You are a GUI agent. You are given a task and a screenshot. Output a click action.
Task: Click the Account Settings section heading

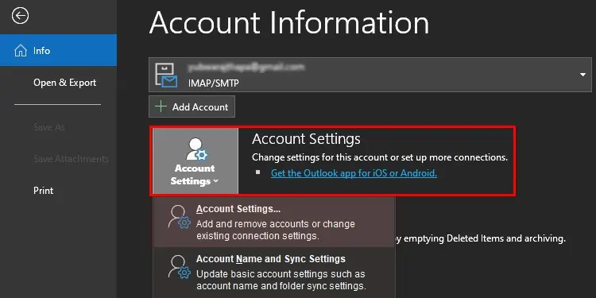click(x=306, y=139)
